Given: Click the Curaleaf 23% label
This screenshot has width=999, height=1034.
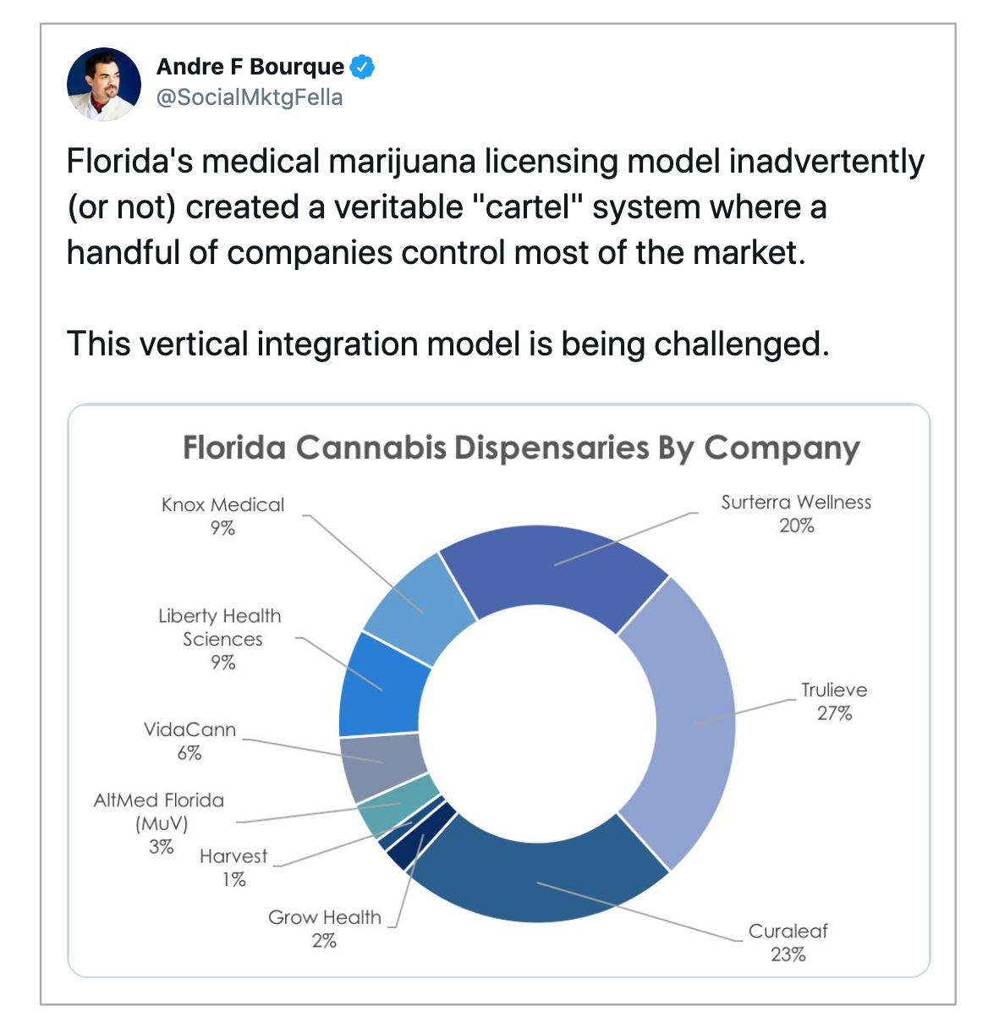Looking at the screenshot, I should (788, 943).
